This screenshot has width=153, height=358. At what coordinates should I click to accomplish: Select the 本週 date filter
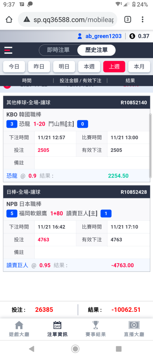(x=89, y=67)
